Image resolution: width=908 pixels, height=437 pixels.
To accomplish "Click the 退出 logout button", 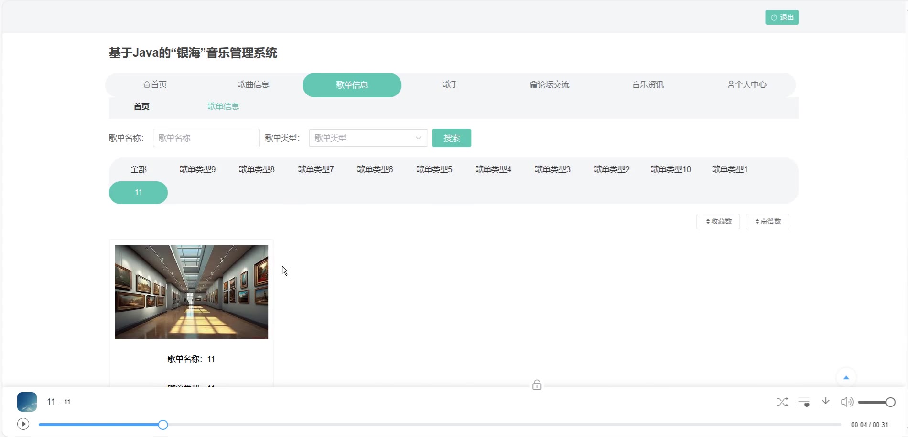I will point(782,18).
